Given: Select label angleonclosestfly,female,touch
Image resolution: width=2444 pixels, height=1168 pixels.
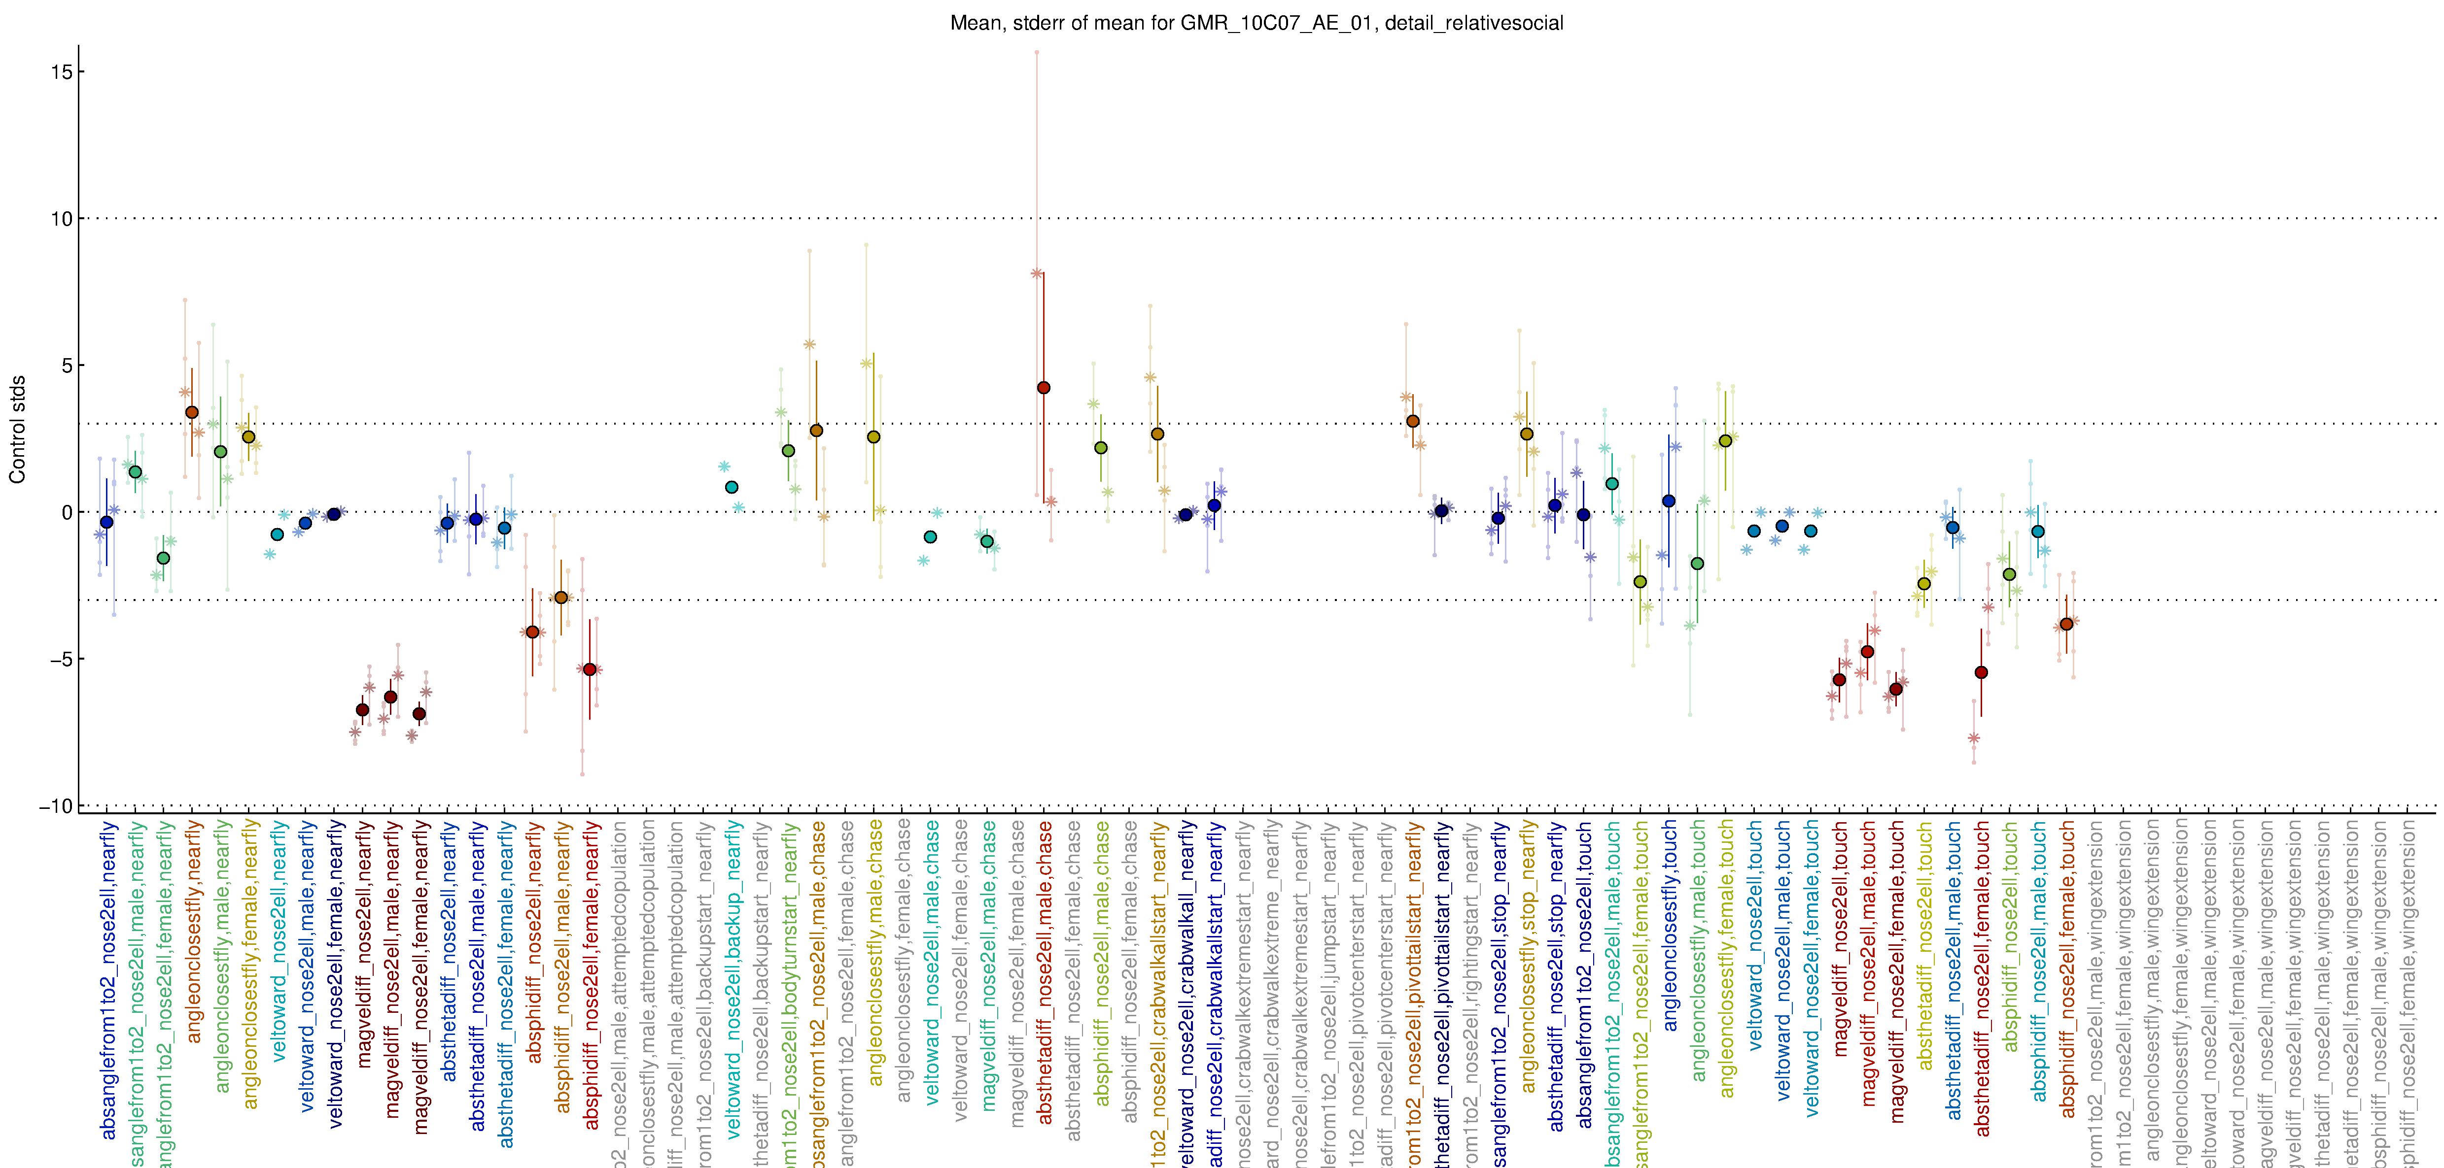Looking at the screenshot, I should point(1728,959).
